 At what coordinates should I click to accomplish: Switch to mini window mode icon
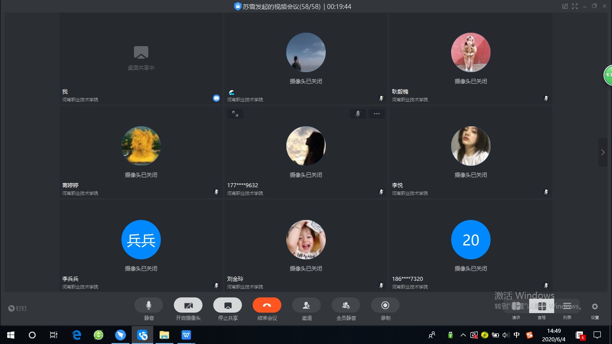tap(565, 6)
